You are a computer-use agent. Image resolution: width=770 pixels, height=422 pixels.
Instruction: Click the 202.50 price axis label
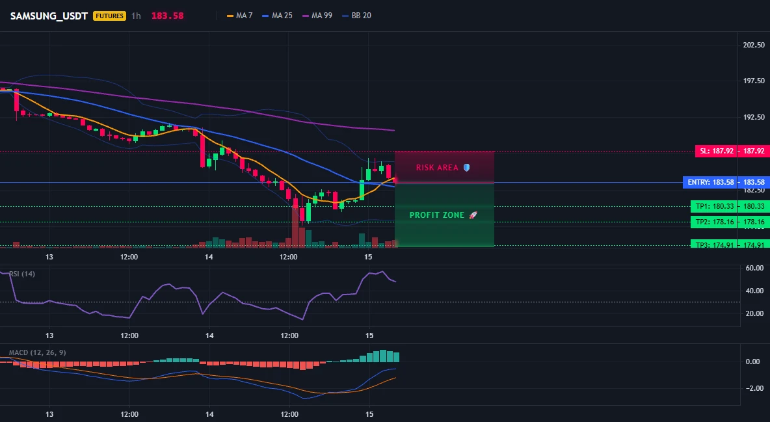754,45
